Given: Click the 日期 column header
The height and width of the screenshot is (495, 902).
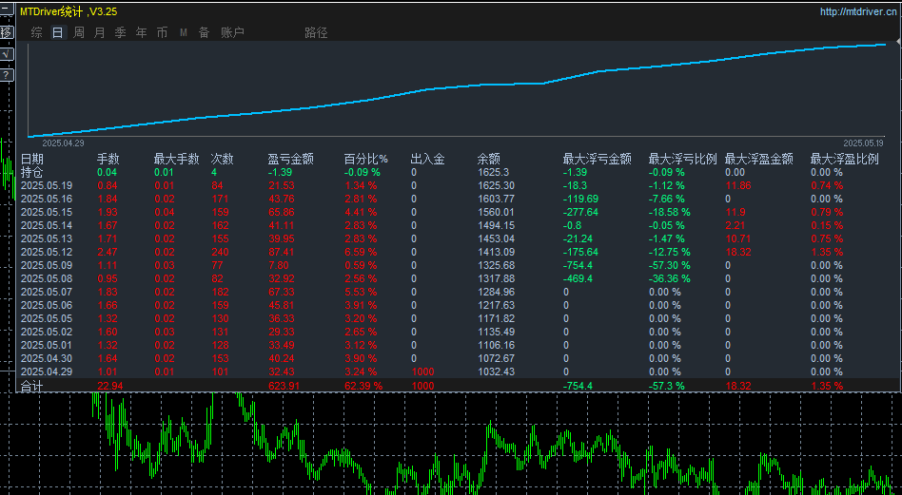Looking at the screenshot, I should tap(32, 159).
